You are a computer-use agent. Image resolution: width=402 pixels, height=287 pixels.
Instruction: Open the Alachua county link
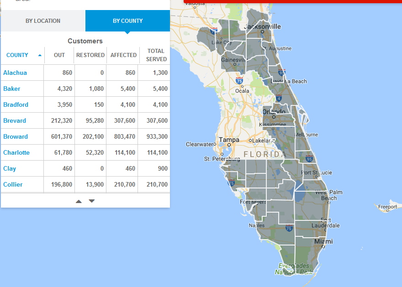15,73
